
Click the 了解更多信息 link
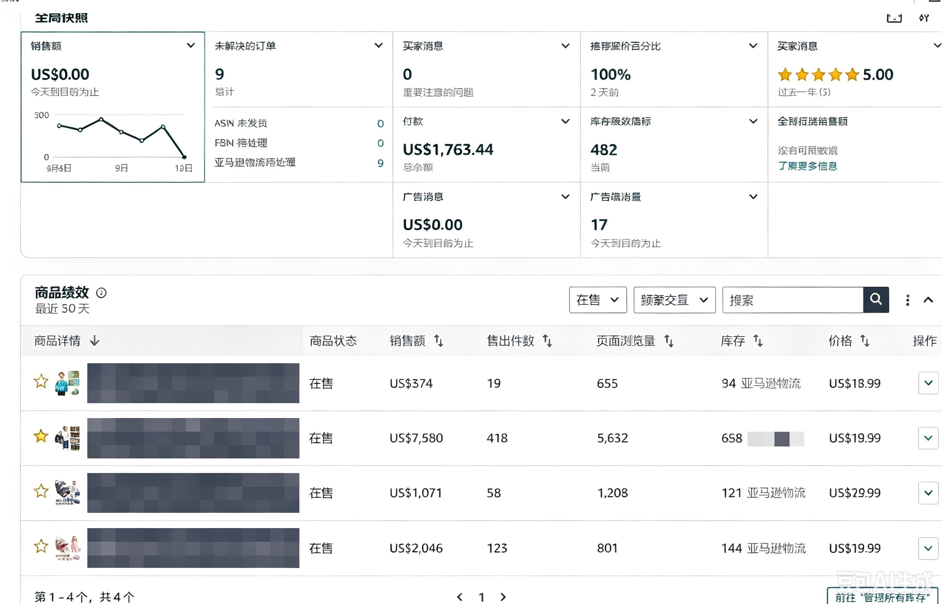tap(807, 166)
